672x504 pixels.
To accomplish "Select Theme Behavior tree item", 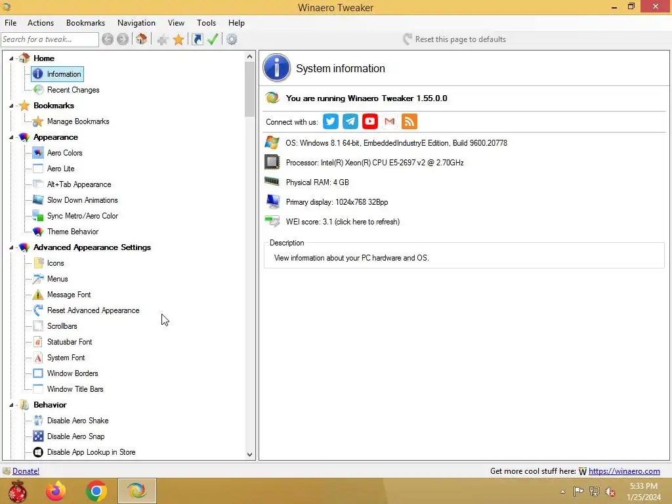I will coord(73,232).
